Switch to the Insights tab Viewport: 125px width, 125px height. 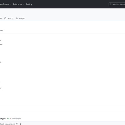(21, 18)
